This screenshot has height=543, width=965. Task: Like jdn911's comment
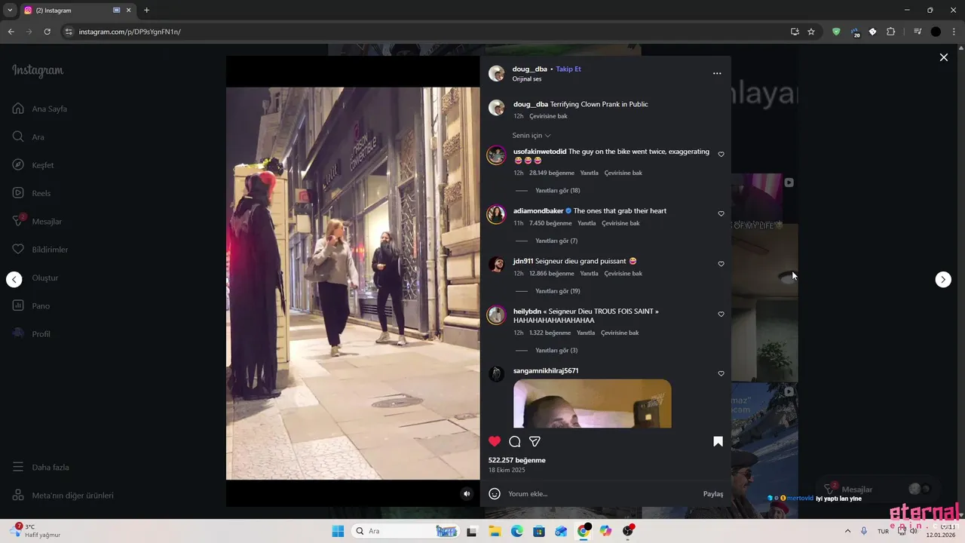[721, 264]
